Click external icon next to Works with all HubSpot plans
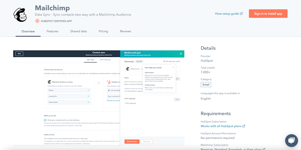This screenshot has height=150, width=301. click(x=244, y=126)
